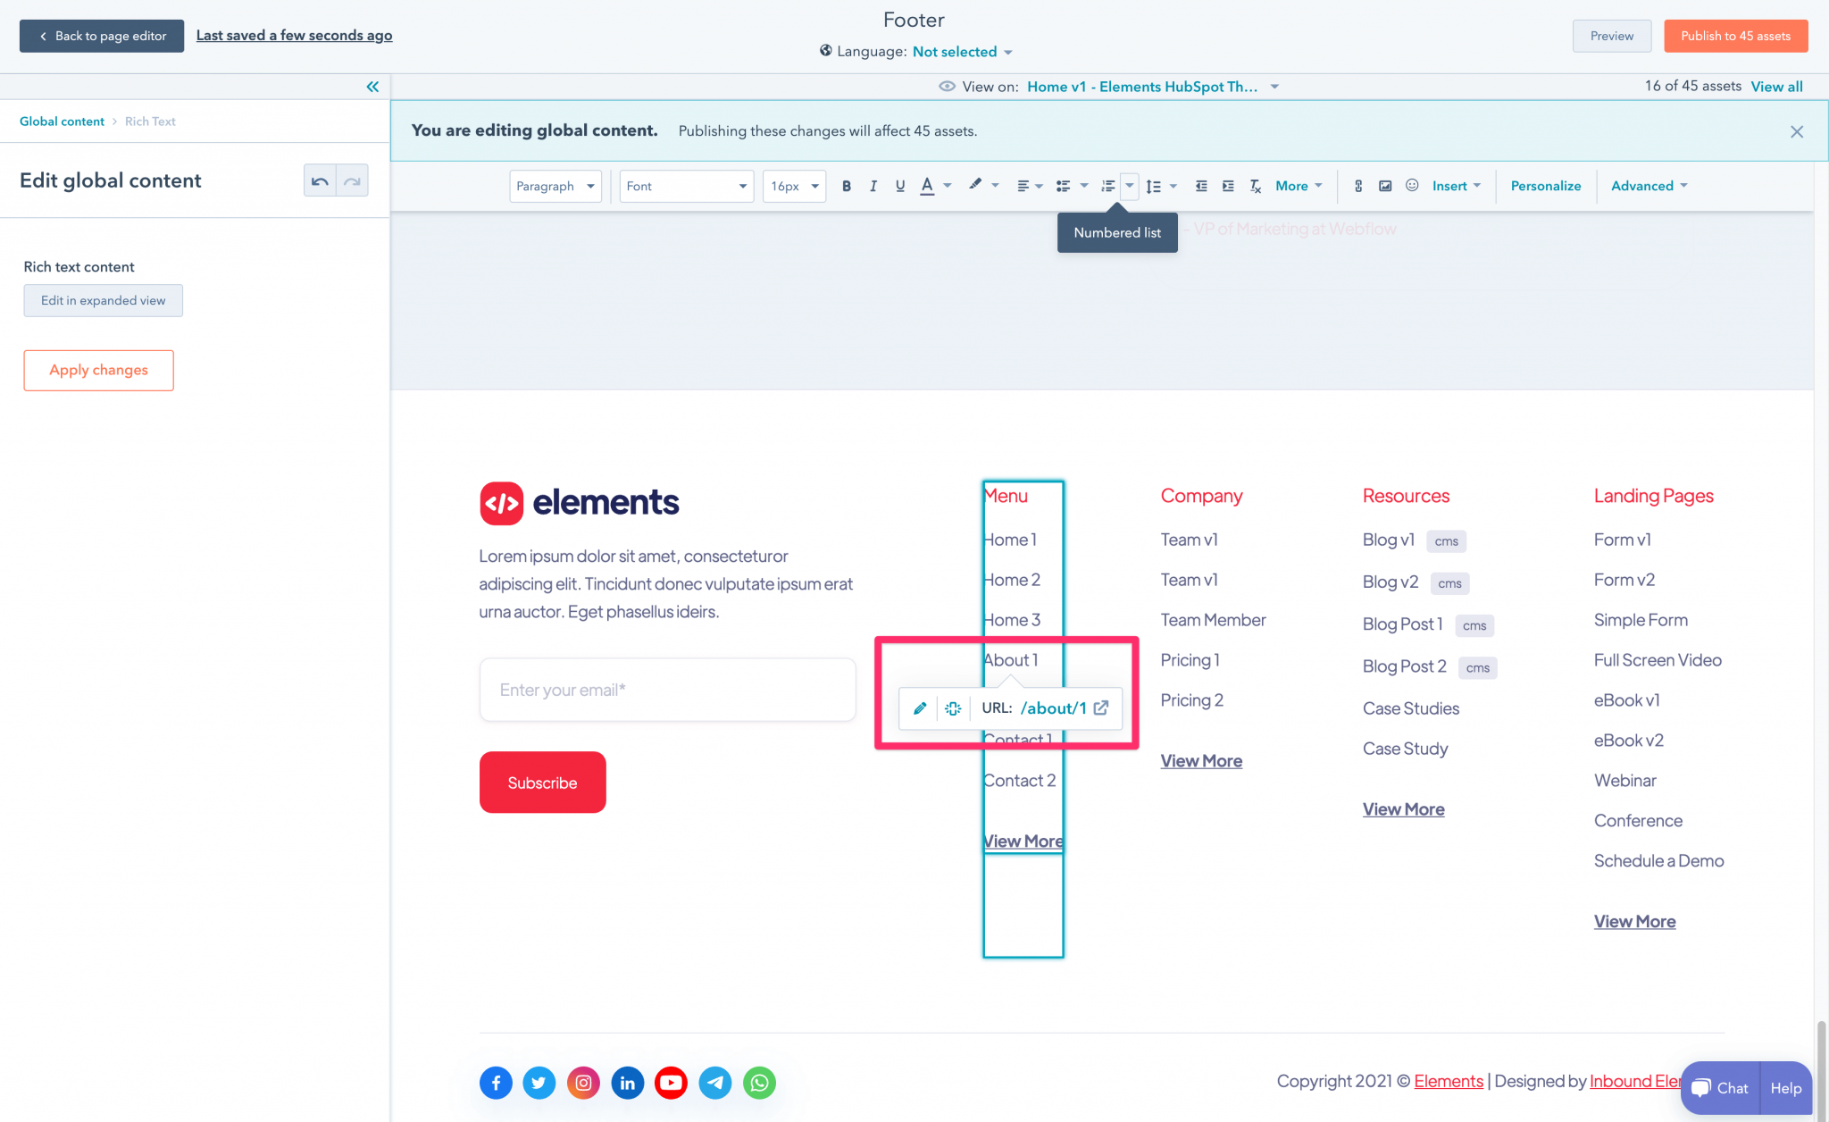
Task: Increase the paragraph indent
Action: [1228, 186]
